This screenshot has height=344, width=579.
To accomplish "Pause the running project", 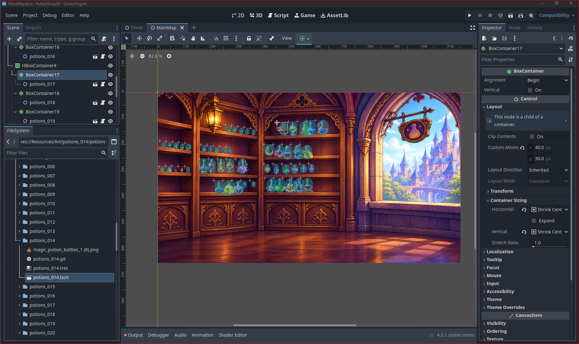I will pos(480,15).
